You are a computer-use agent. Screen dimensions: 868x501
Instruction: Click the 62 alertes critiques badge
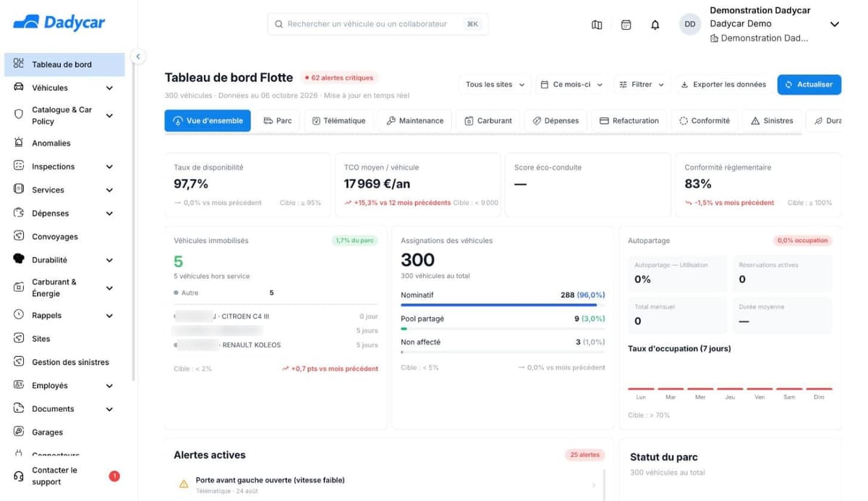click(339, 77)
